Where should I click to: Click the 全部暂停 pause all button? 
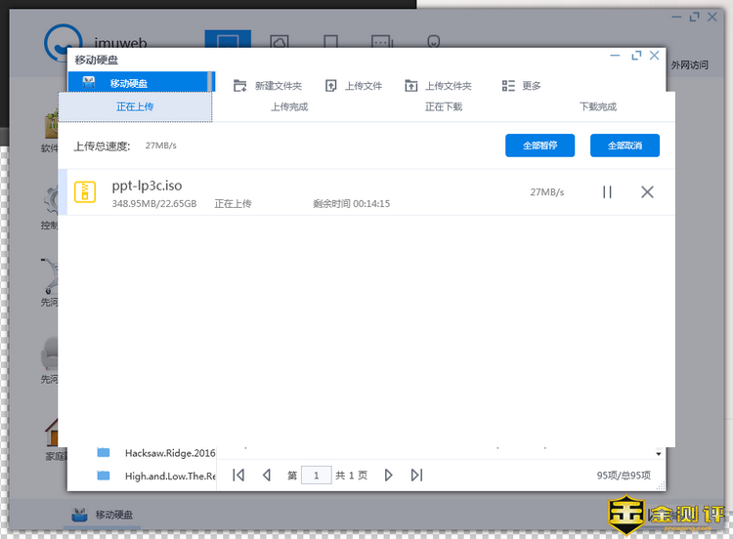point(539,145)
